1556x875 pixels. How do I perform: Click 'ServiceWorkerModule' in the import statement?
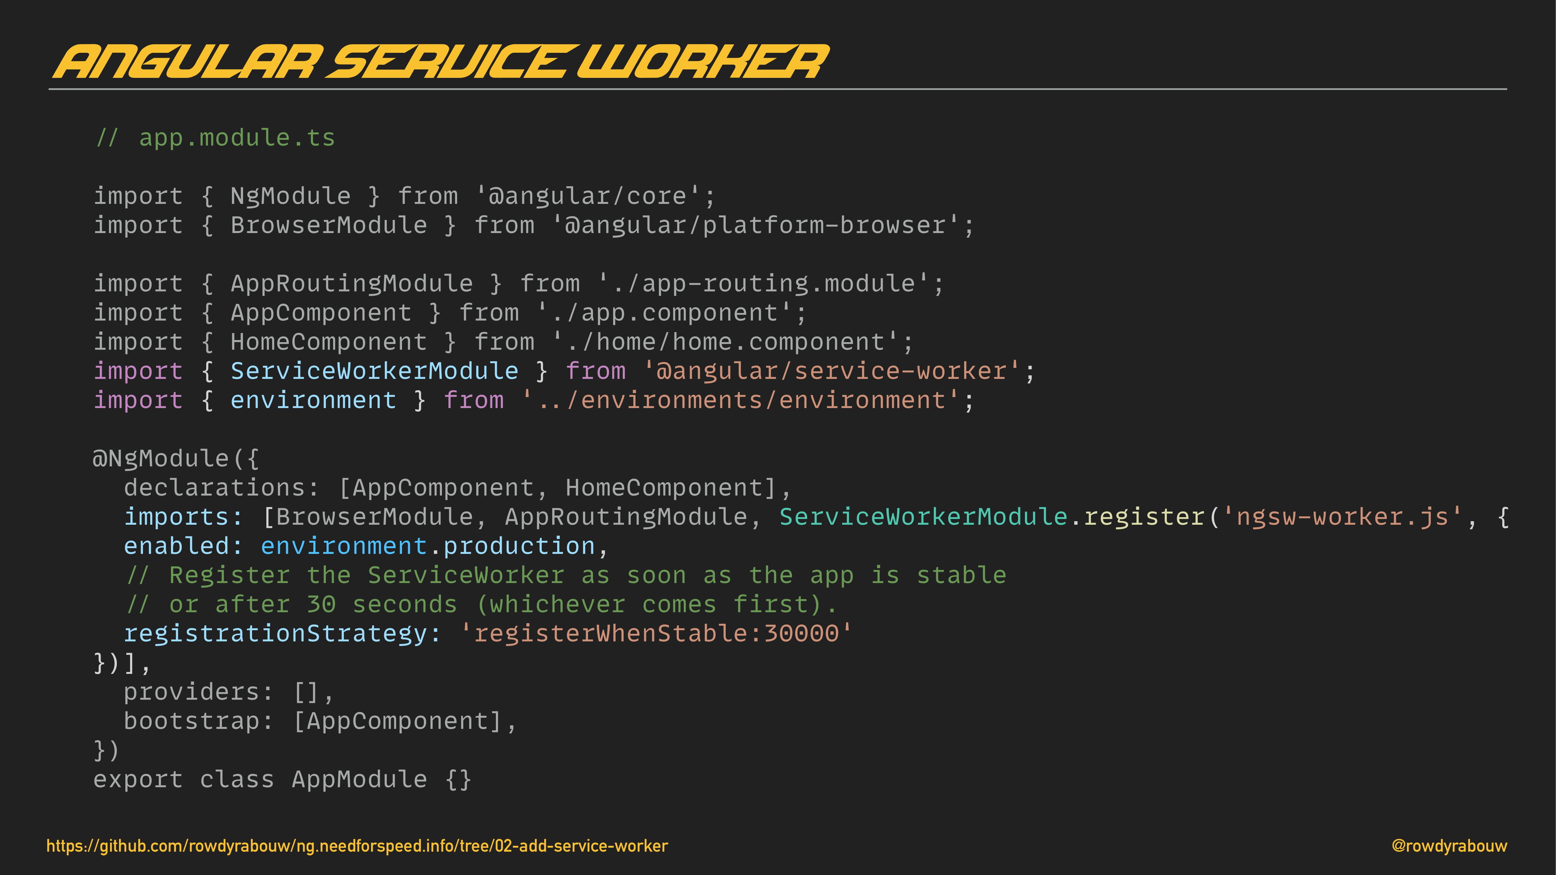coord(375,371)
